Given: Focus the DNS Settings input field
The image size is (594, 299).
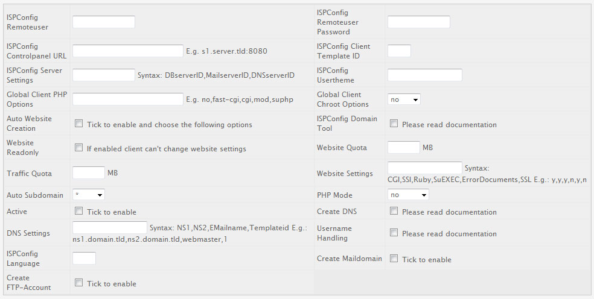Looking at the screenshot, I should pyautogui.click(x=110, y=227).
